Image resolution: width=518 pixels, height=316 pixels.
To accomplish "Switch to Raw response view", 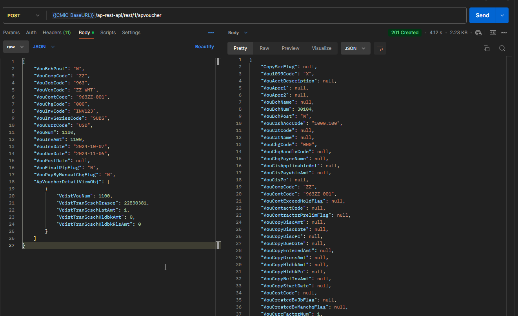I will [264, 48].
